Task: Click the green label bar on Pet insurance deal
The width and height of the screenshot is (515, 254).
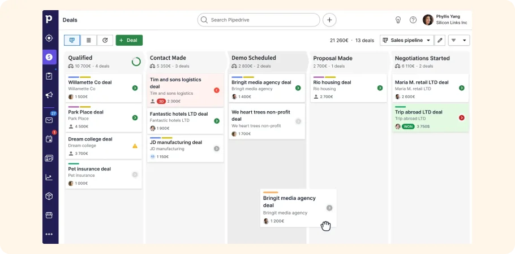Action: pyautogui.click(x=74, y=164)
